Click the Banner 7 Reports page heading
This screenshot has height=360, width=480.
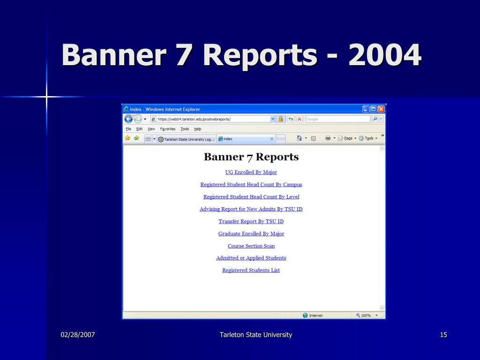pyautogui.click(x=251, y=157)
